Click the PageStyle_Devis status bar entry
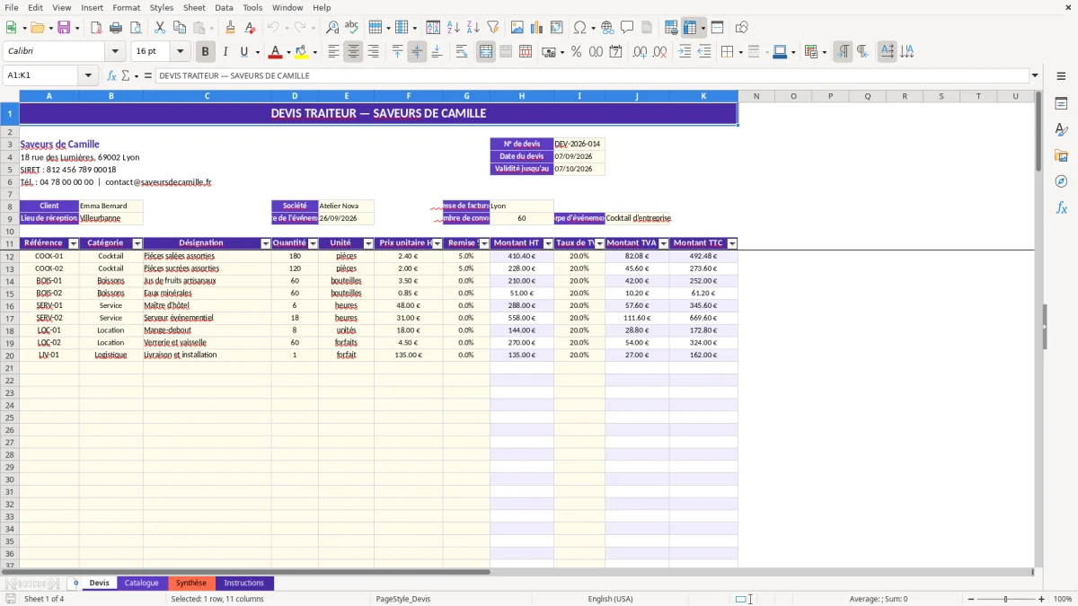 tap(403, 599)
